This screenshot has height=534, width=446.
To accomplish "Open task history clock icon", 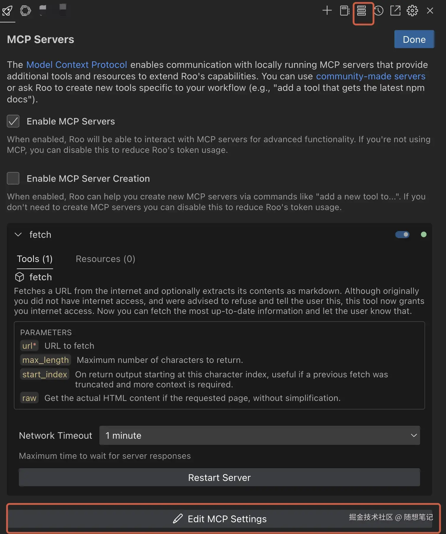I will 378,11.
